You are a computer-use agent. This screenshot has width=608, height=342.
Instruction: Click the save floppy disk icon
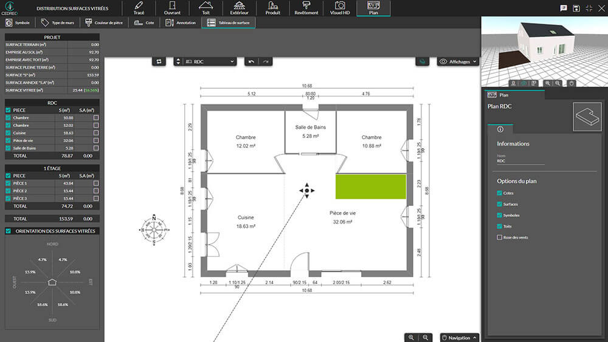click(x=575, y=8)
